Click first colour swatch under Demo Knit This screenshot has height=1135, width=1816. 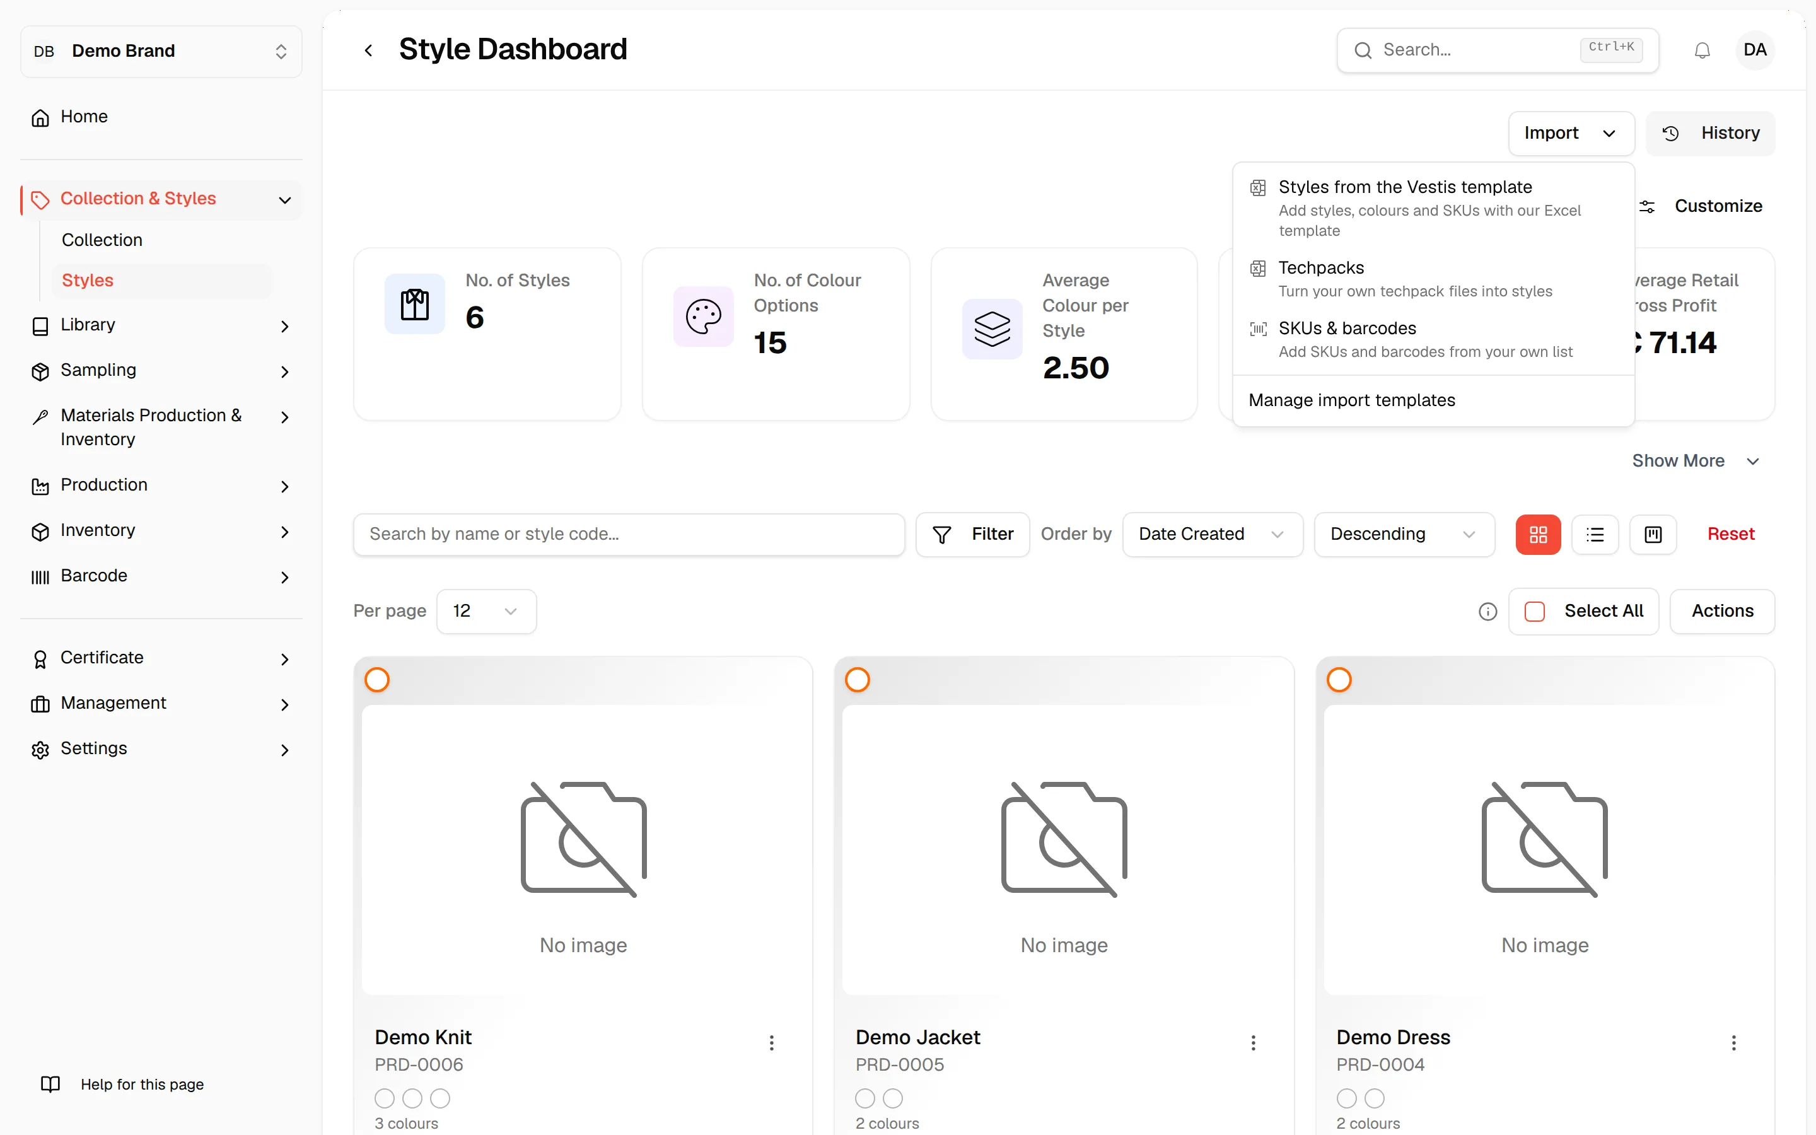tap(384, 1098)
